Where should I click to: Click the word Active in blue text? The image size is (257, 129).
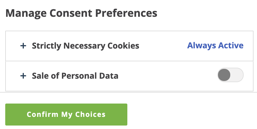click(231, 45)
